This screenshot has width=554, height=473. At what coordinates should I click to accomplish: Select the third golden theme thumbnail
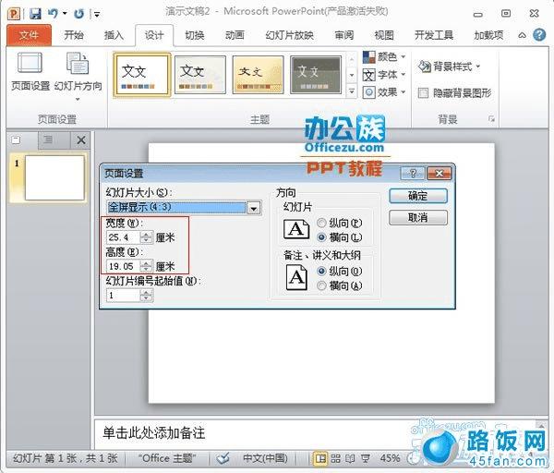point(258,75)
